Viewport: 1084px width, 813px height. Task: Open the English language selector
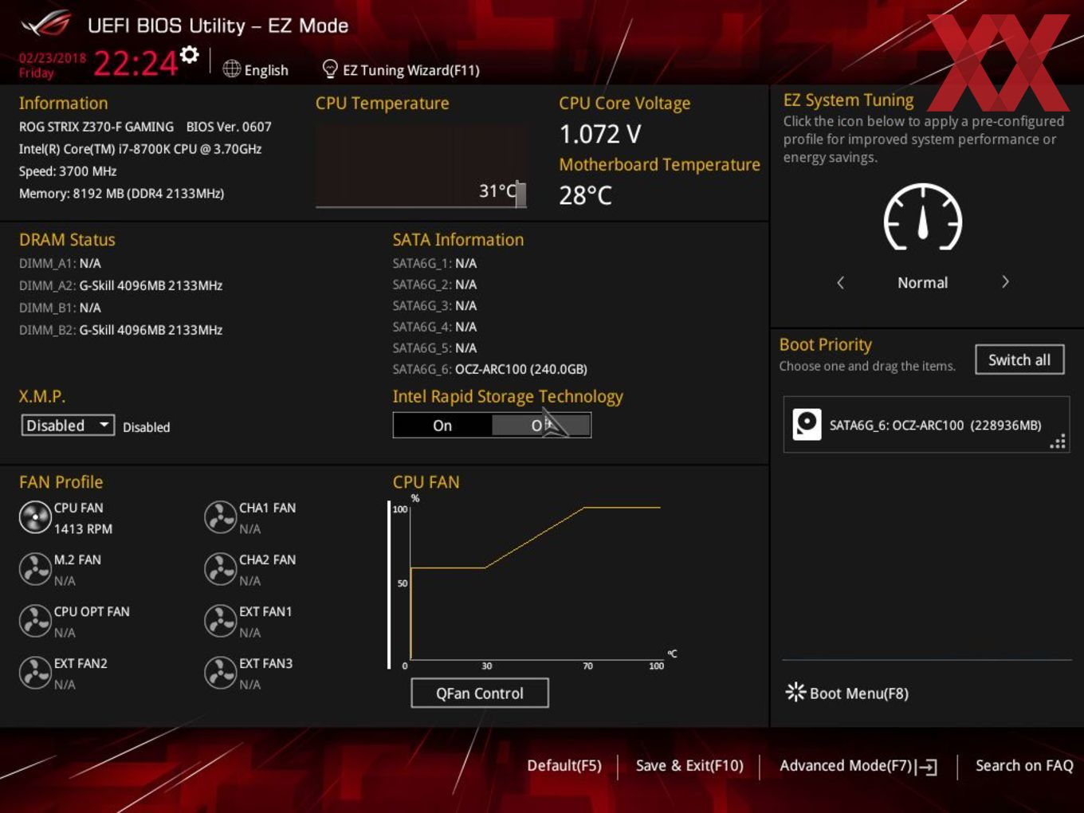point(255,70)
